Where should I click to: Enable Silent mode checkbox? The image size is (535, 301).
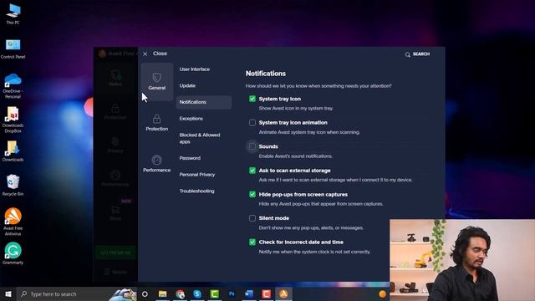pos(252,218)
